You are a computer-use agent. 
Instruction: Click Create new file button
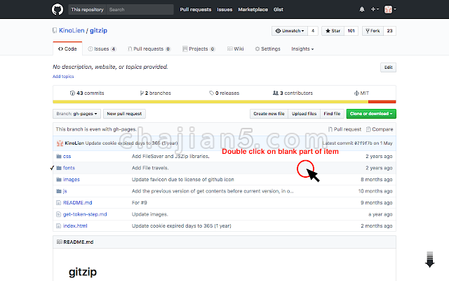pyautogui.click(x=269, y=114)
